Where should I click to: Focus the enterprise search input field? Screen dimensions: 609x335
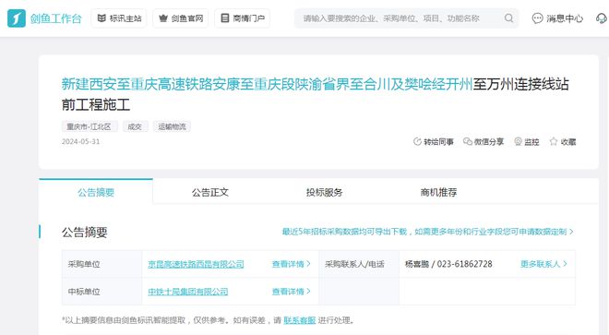(400, 18)
